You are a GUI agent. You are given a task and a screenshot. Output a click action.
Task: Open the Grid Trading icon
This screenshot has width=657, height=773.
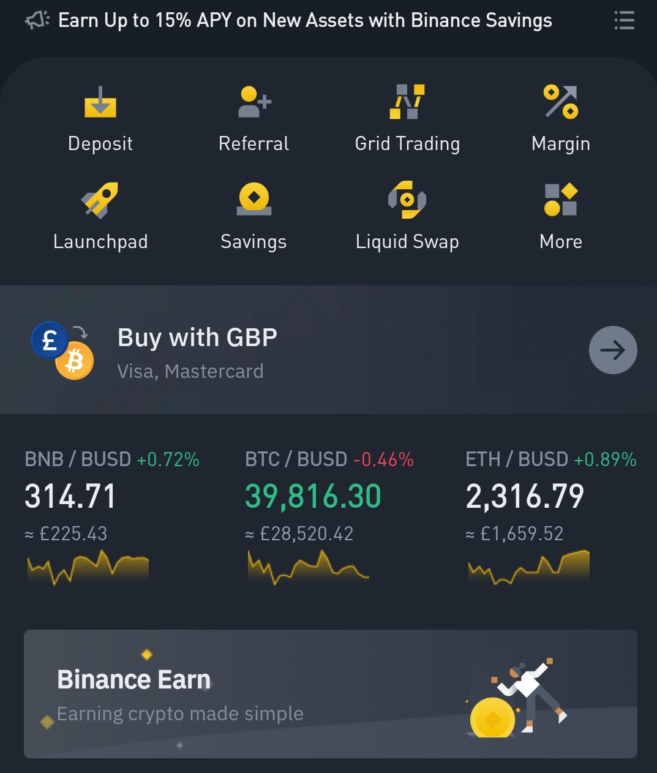407,102
